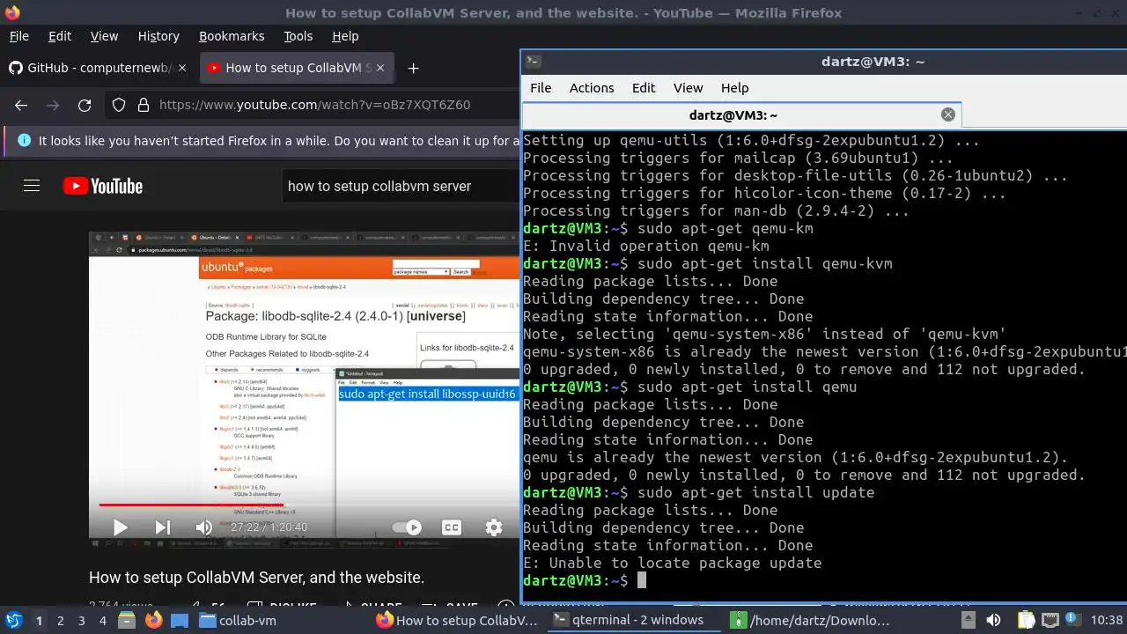Switch to virtual desktop 2

point(61,620)
